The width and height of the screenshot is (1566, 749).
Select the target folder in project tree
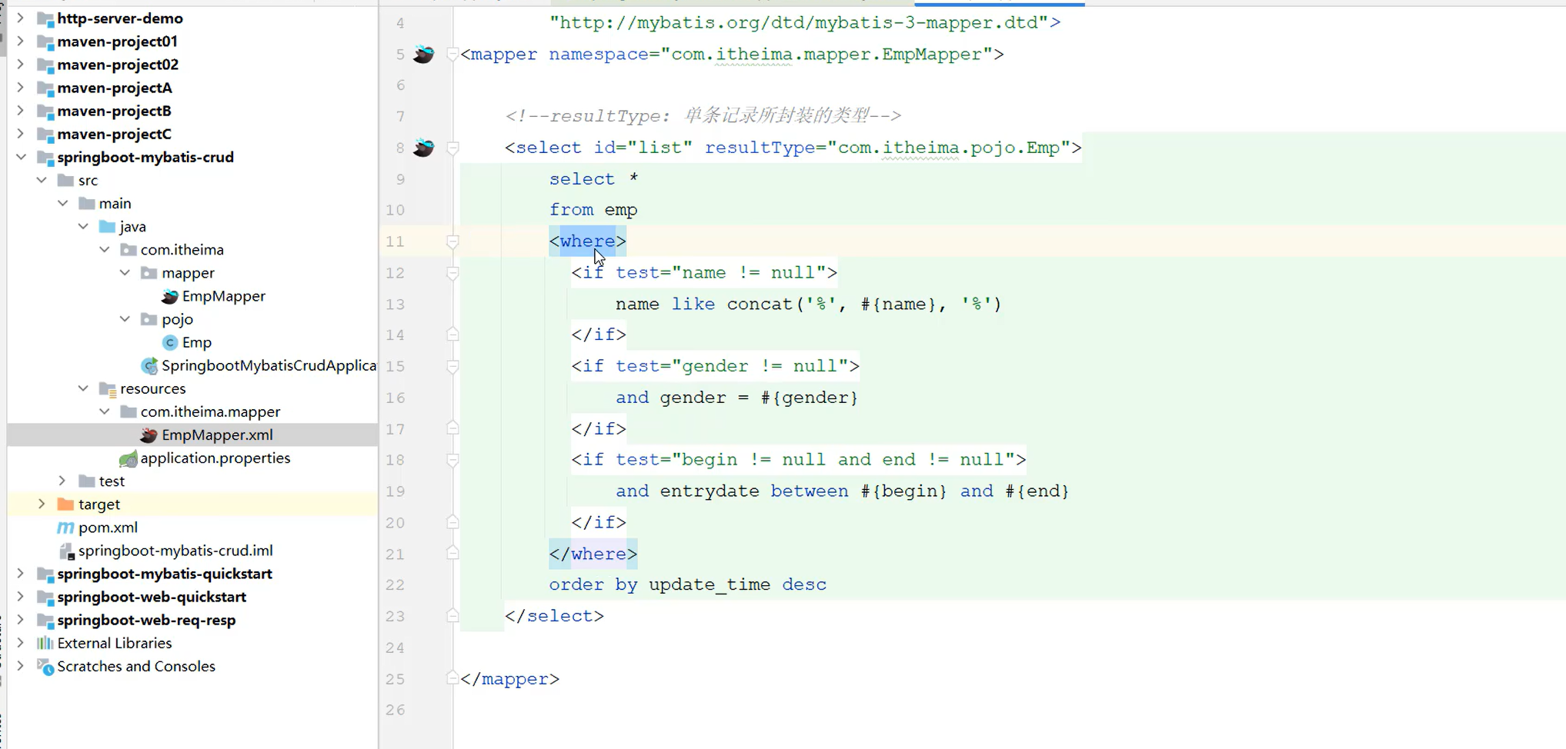point(99,504)
